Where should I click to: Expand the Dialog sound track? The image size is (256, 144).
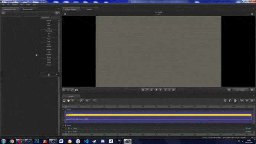pyautogui.click(x=67, y=128)
